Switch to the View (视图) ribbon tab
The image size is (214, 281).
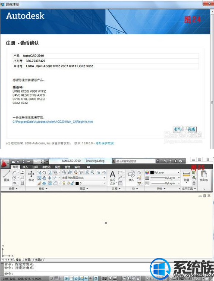57,167
